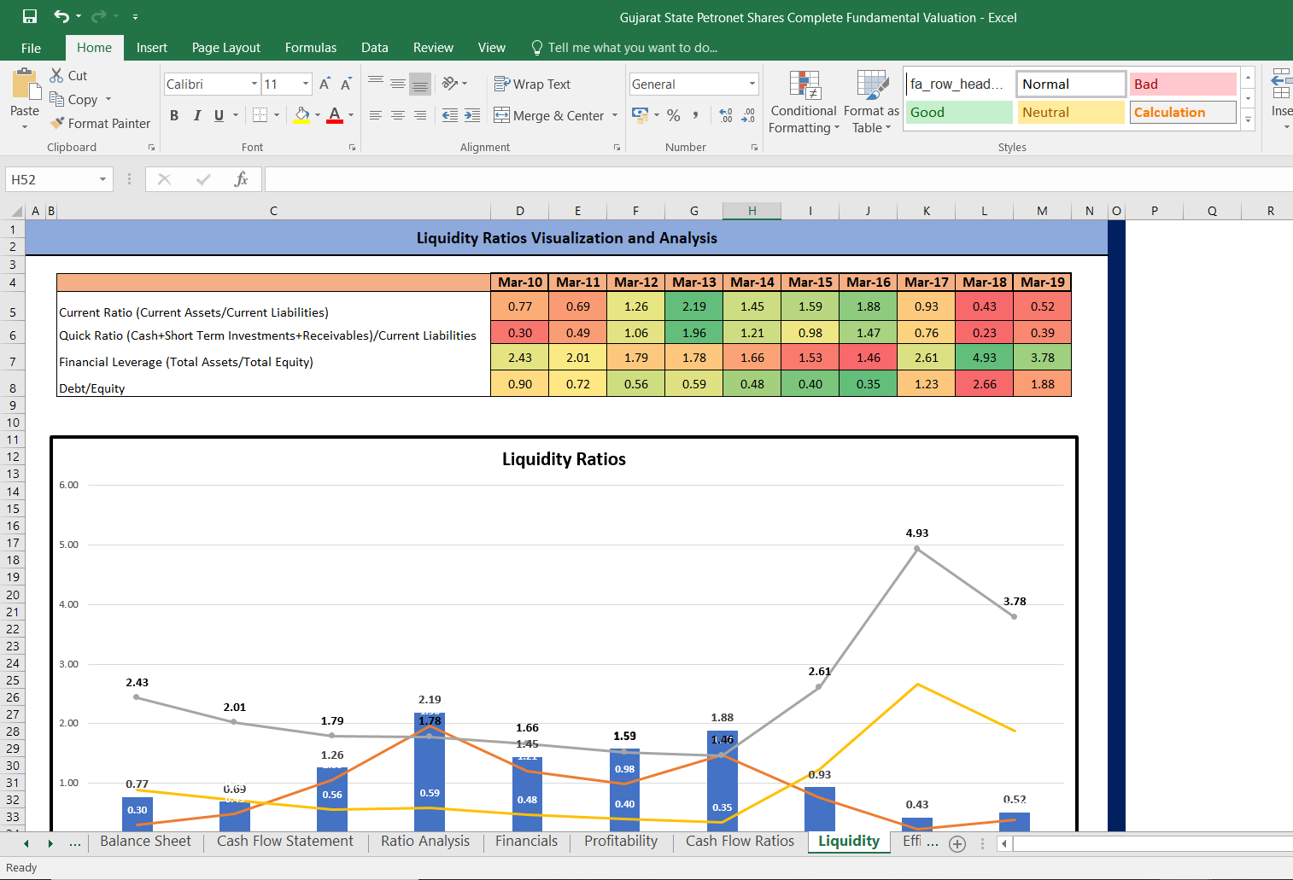1293x880 pixels.
Task: Switch to the Formulas ribbon tab
Action: pyautogui.click(x=311, y=48)
